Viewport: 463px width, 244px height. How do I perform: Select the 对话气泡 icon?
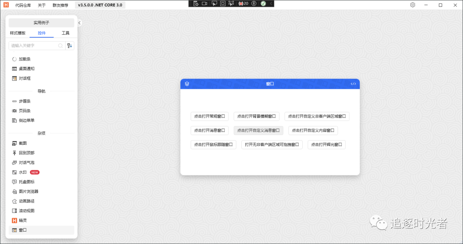(14, 163)
